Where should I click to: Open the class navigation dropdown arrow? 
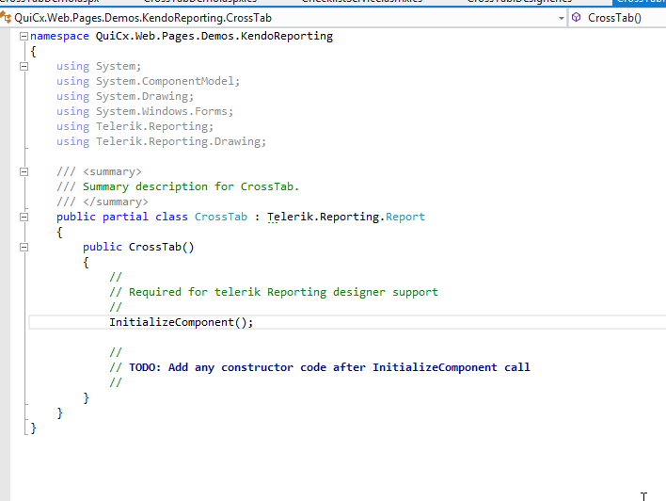pos(561,18)
